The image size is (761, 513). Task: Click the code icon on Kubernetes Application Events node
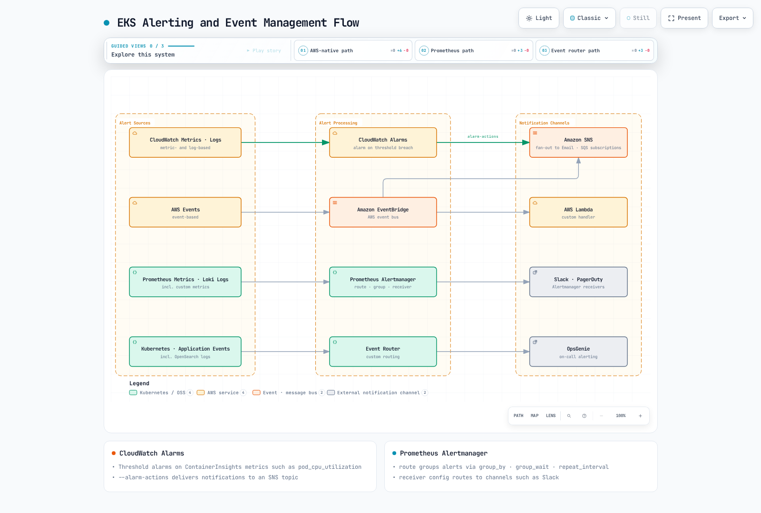pyautogui.click(x=135, y=342)
